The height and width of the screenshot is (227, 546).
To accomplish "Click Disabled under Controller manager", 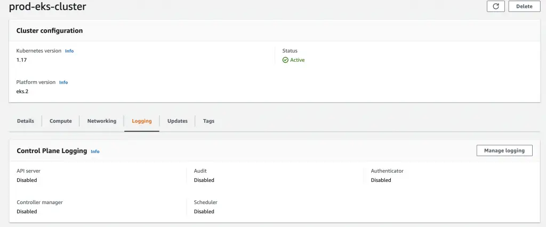I will pos(27,212).
